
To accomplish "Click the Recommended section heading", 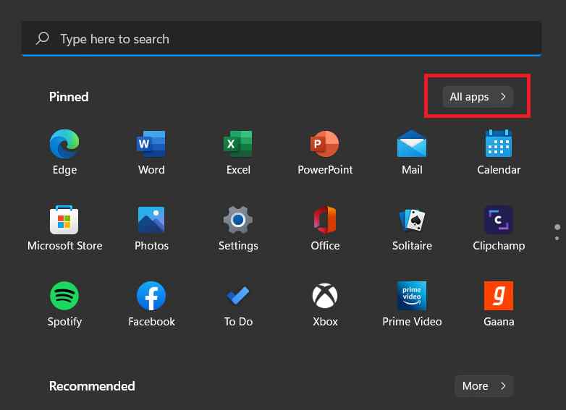I will [92, 386].
